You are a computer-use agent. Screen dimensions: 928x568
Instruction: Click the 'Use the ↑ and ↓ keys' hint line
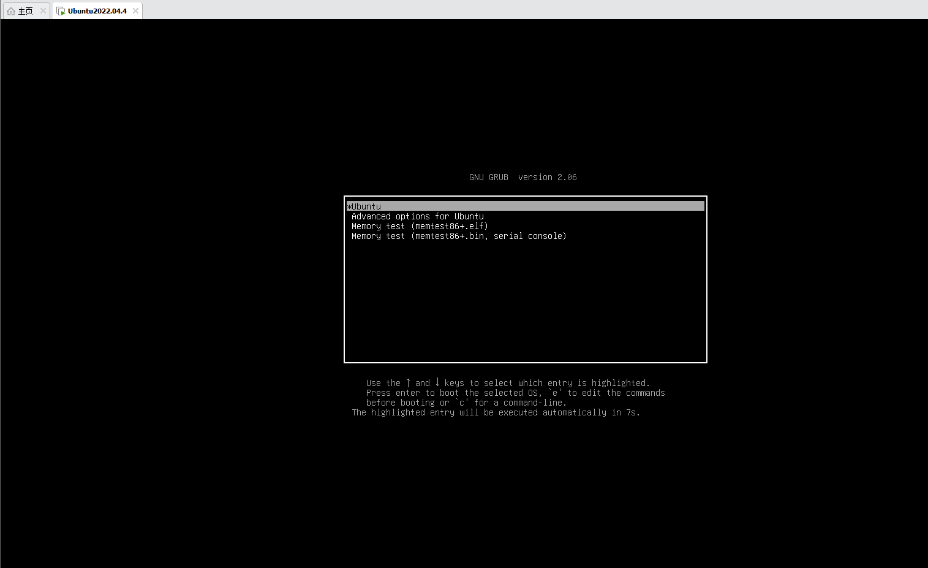point(508,383)
